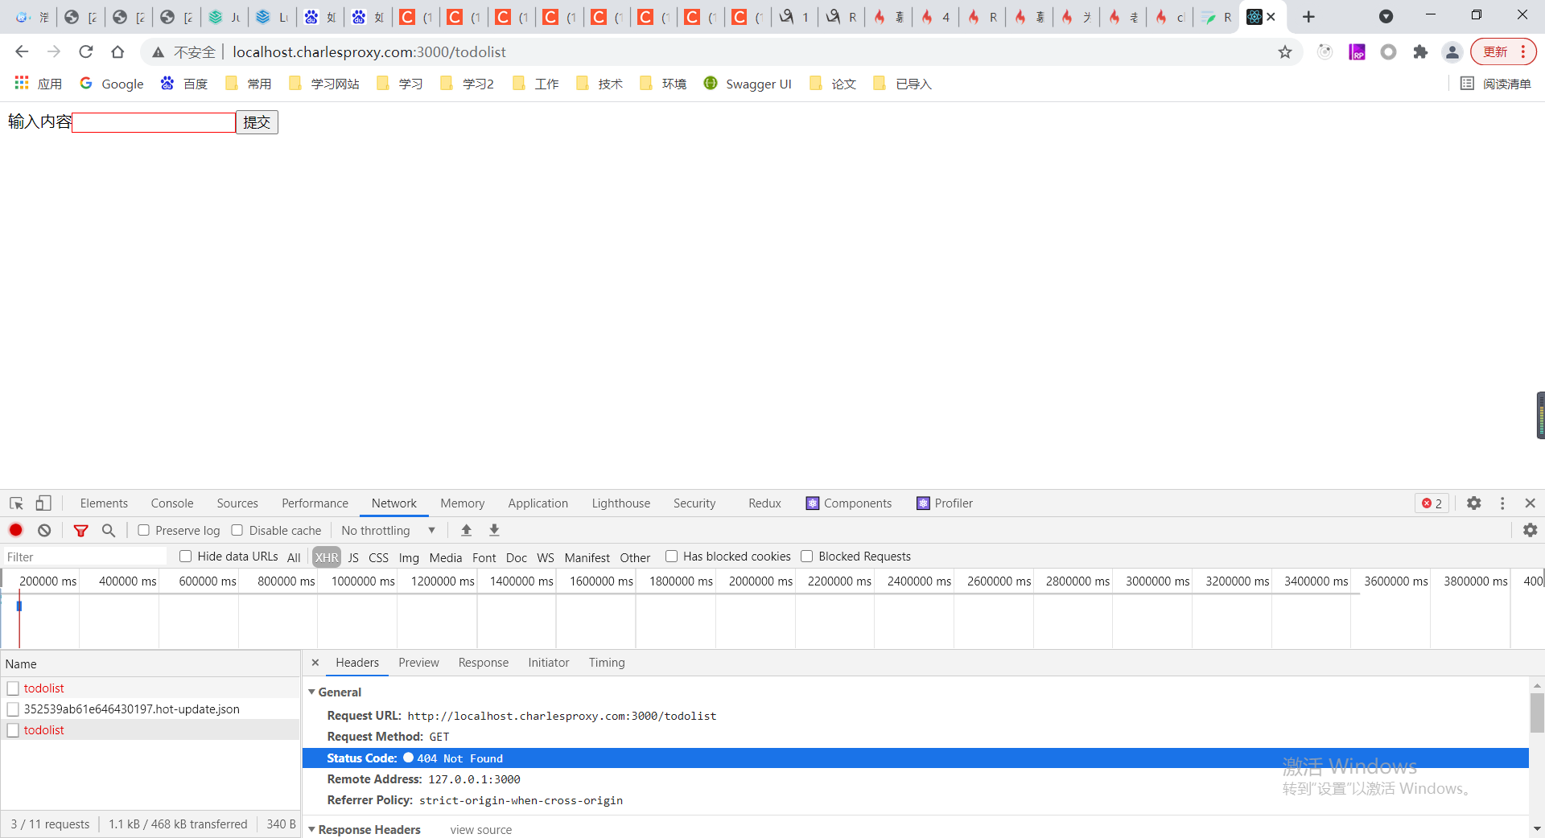Stop recording the network log

click(x=16, y=531)
